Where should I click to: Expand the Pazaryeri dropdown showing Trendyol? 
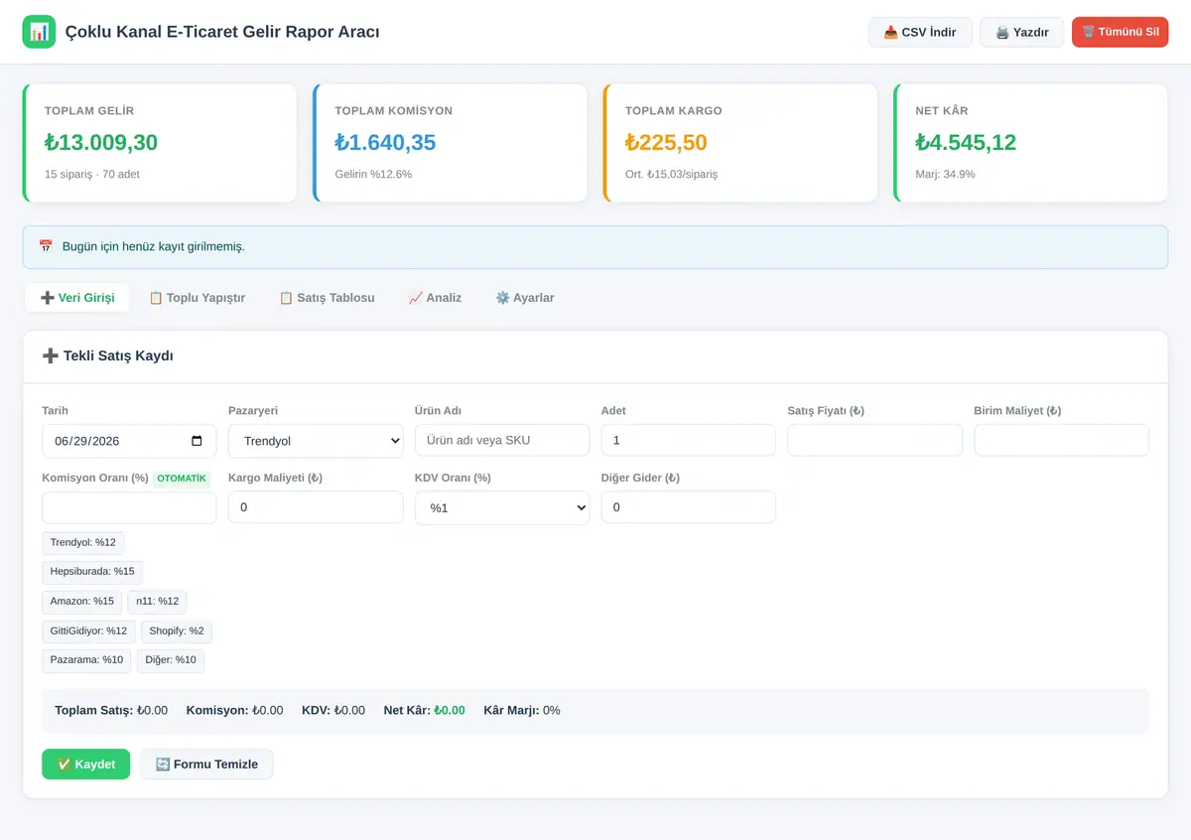coord(316,441)
